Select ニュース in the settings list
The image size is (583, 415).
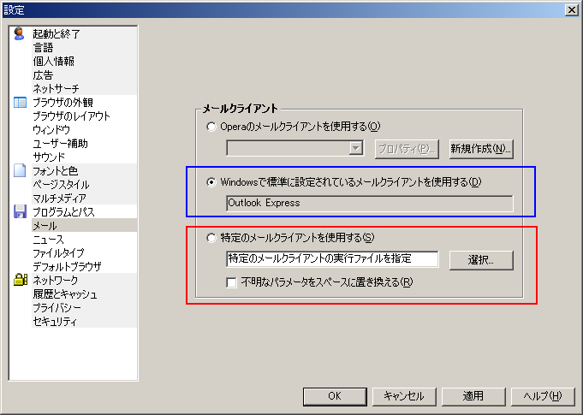click(48, 240)
